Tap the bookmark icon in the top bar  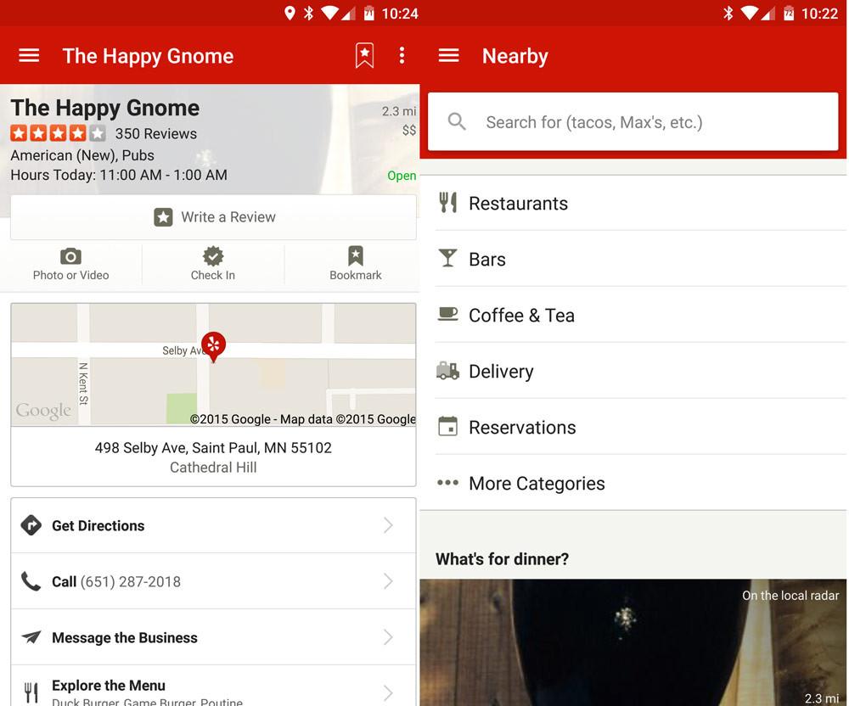coord(364,56)
